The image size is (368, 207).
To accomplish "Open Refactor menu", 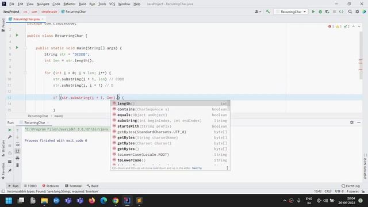I will pyautogui.click(x=70, y=4).
